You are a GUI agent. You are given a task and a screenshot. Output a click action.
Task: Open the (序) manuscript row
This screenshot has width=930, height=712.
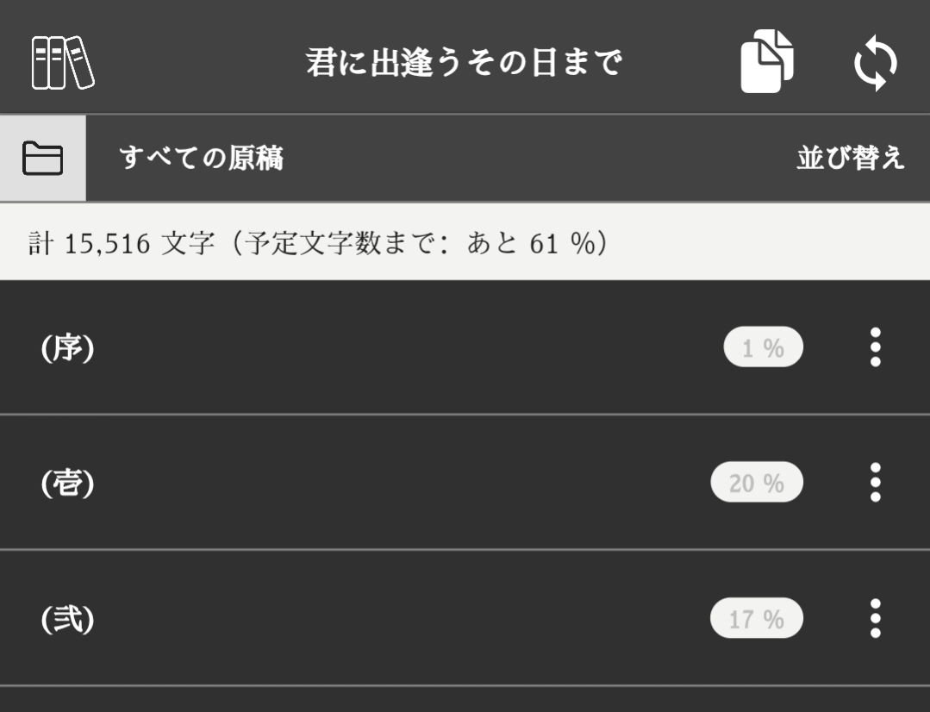click(x=345, y=348)
